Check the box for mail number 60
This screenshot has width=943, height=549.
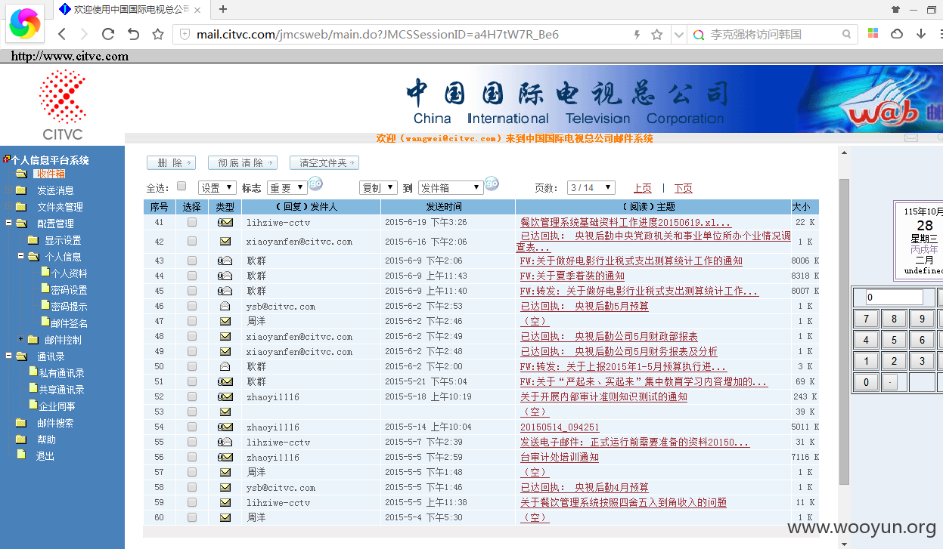(x=192, y=517)
